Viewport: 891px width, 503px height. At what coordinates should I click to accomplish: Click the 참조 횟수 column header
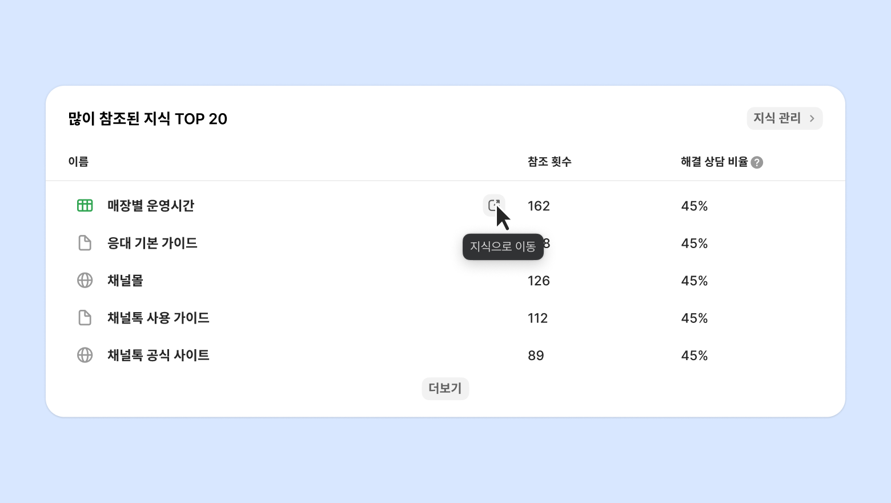point(549,162)
